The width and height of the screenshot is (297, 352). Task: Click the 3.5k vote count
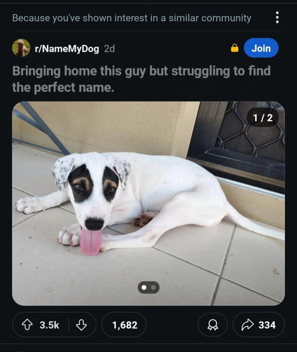click(49, 325)
